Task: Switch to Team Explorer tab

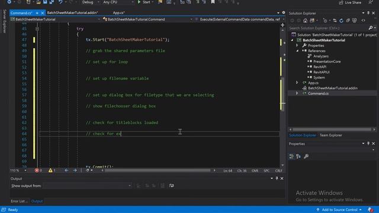Action: click(330, 135)
